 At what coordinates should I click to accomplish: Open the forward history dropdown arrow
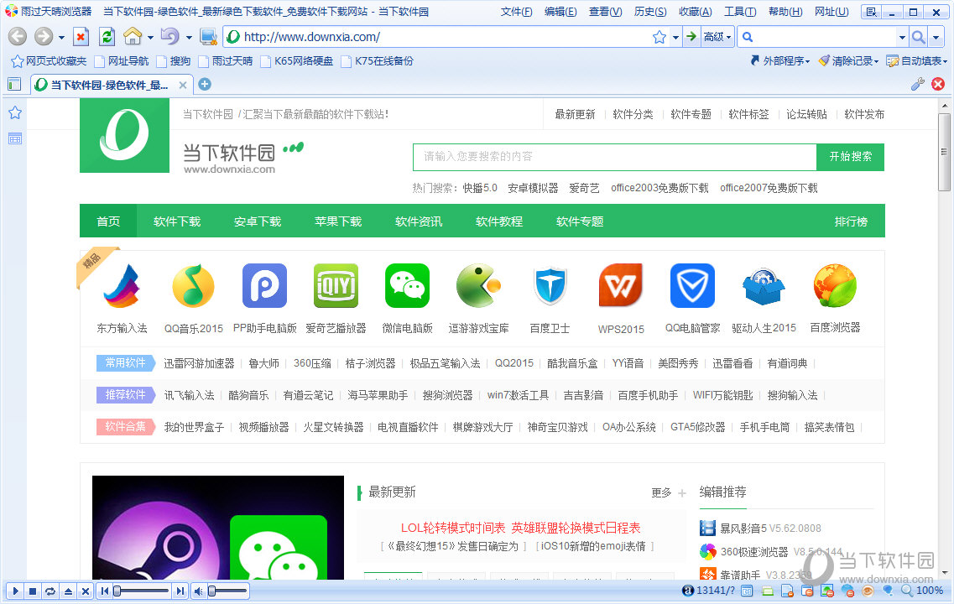click(x=61, y=38)
